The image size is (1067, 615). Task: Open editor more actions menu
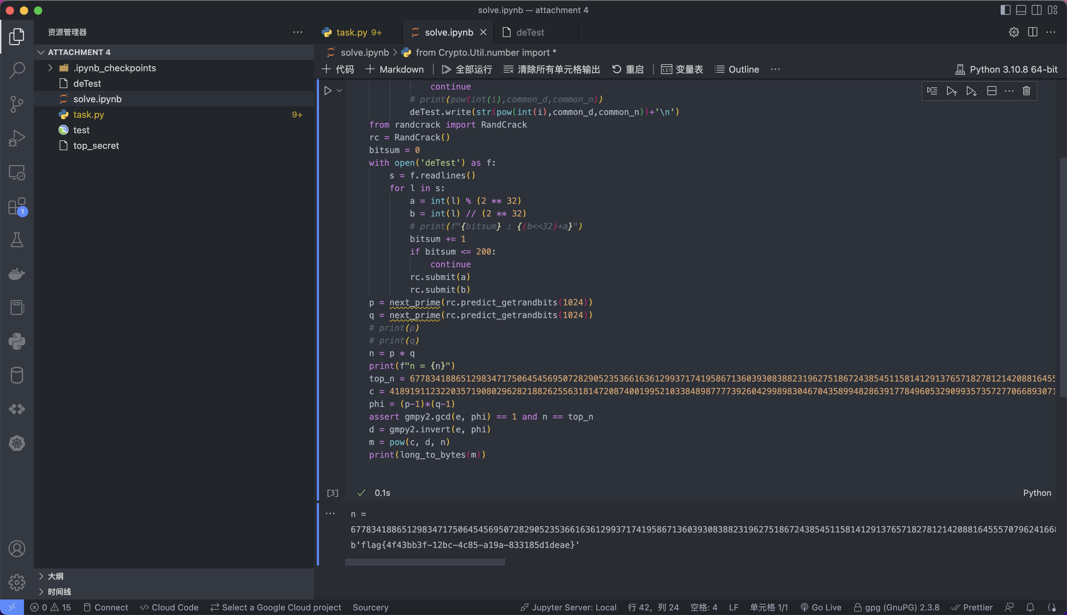(x=1051, y=32)
